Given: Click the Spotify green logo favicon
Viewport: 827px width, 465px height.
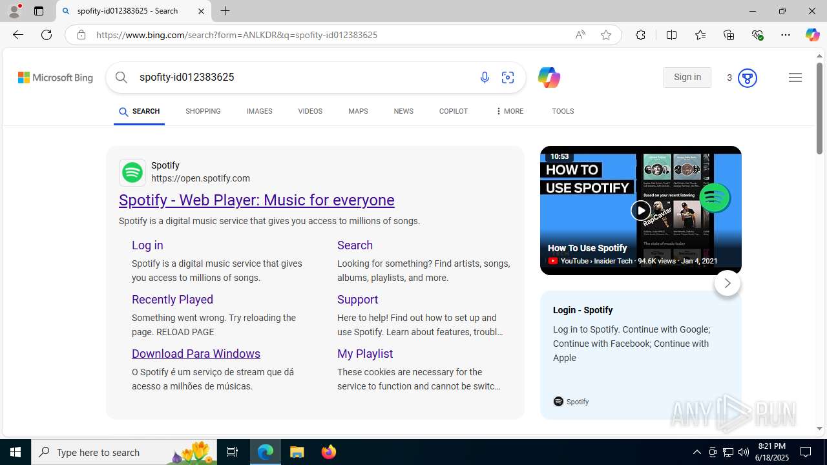Looking at the screenshot, I should point(132,172).
